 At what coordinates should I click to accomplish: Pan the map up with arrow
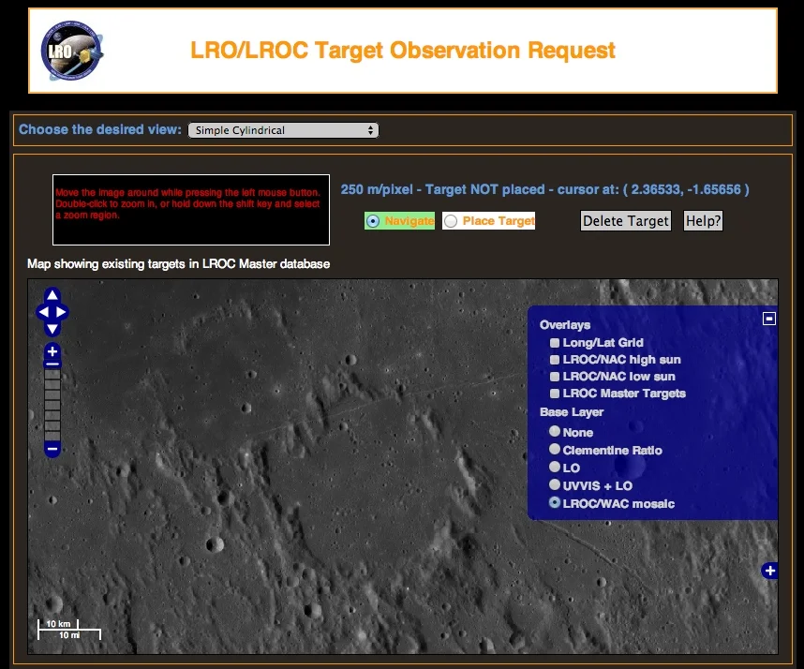coord(52,295)
